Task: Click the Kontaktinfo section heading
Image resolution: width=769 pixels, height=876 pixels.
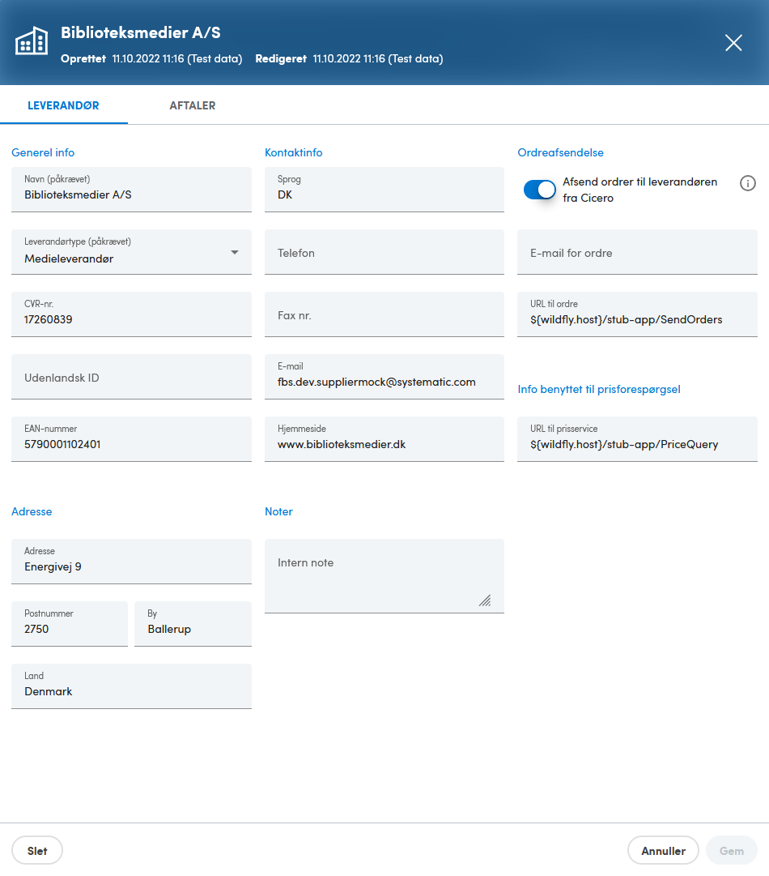Action: pyautogui.click(x=294, y=152)
